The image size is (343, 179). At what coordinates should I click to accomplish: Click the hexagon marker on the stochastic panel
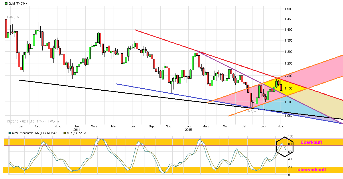[284, 146]
